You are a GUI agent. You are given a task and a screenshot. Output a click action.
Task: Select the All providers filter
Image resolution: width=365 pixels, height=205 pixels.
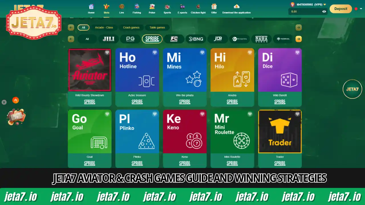(87, 39)
